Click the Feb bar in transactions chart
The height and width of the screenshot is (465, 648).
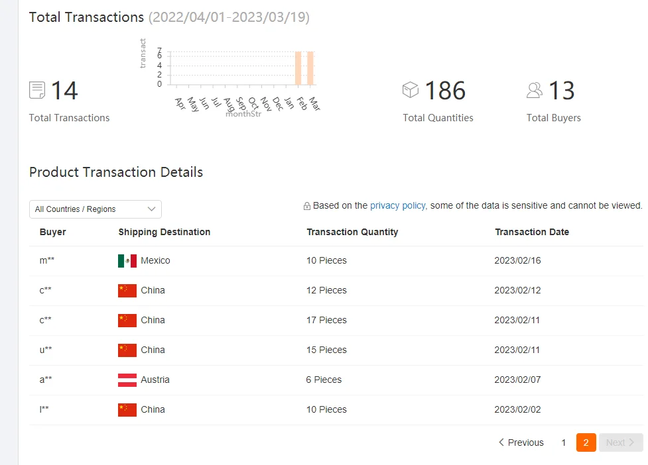[298, 68]
